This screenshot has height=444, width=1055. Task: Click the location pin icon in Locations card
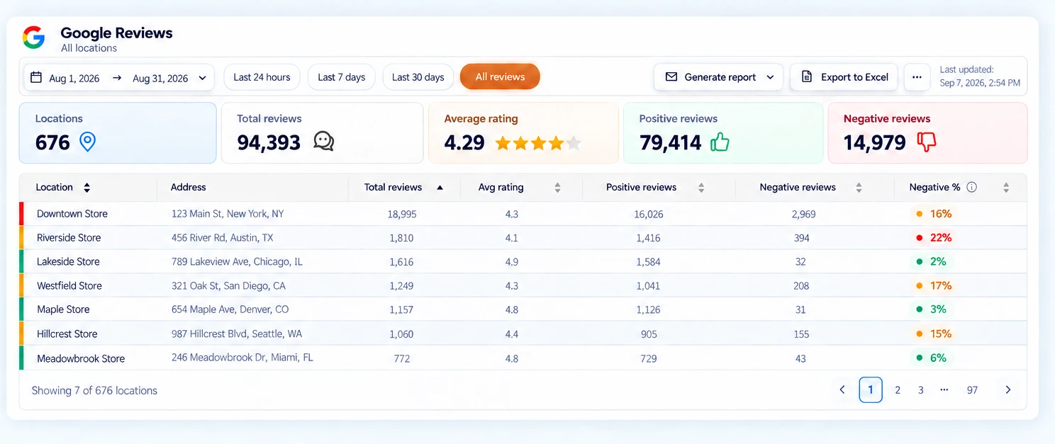[x=87, y=142]
